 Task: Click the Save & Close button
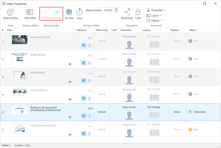click(x=10, y=14)
